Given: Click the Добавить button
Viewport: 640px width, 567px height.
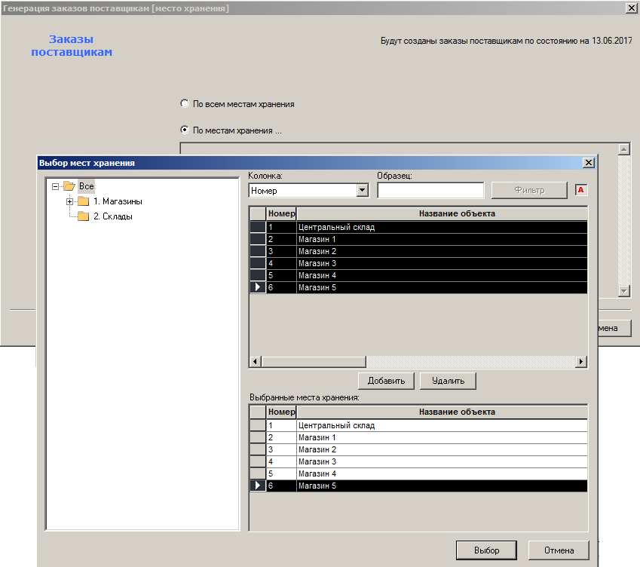Looking at the screenshot, I should [x=386, y=381].
